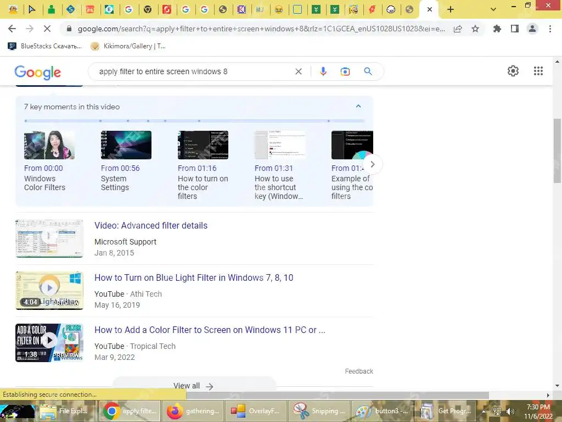Open Advanced filter details video thumbnail
Viewport: 562px width, 422px height.
49,238
